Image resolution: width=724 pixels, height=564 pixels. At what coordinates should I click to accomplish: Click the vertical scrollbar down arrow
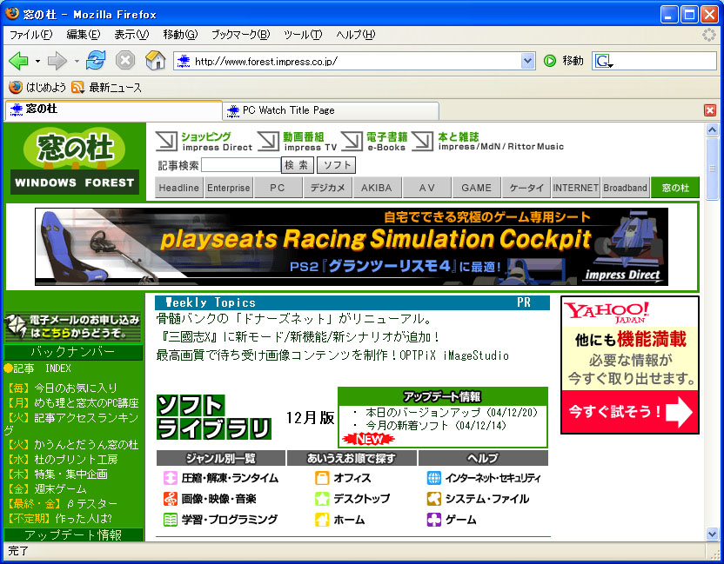[x=713, y=534]
